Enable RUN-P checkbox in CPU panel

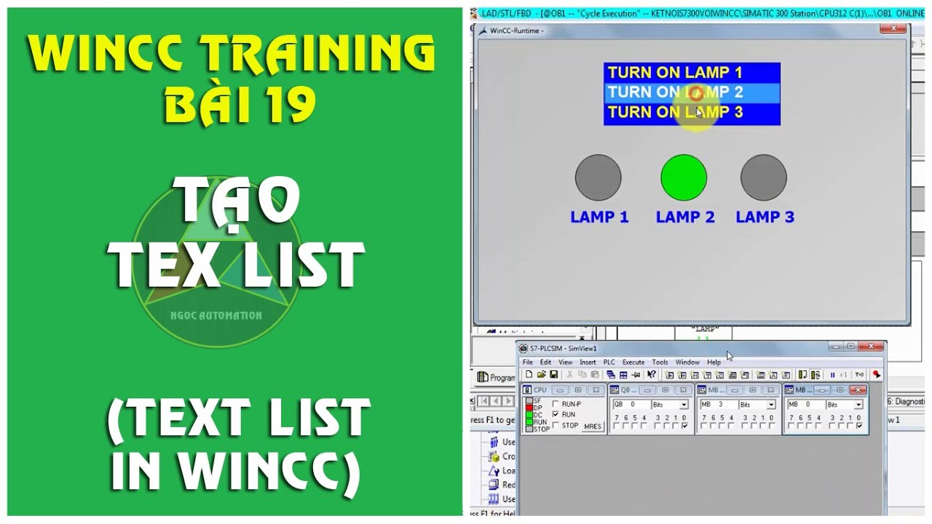pyautogui.click(x=556, y=404)
